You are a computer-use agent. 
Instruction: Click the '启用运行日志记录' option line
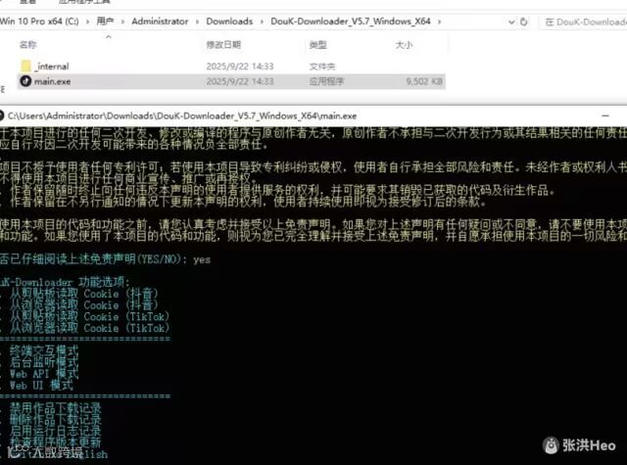56,431
